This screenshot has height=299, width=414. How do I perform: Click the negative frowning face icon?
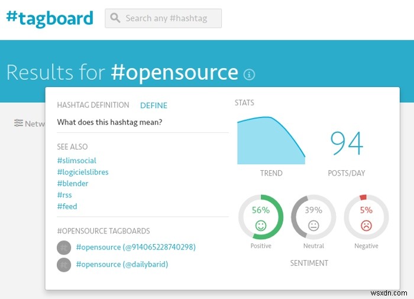pyautogui.click(x=366, y=225)
